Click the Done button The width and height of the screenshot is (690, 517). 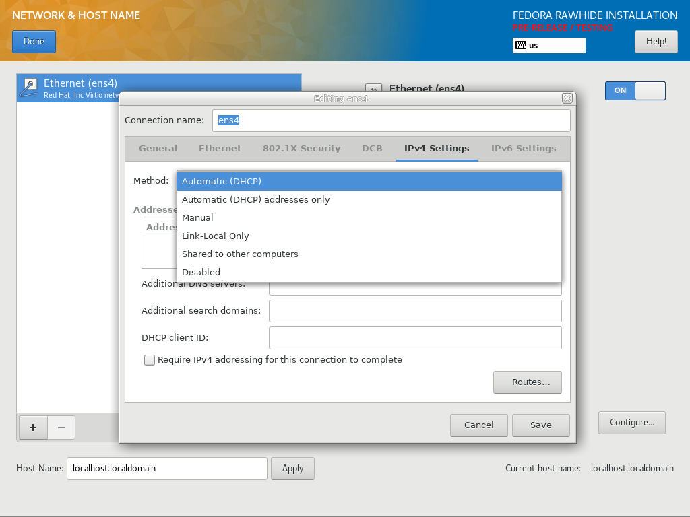coord(34,42)
